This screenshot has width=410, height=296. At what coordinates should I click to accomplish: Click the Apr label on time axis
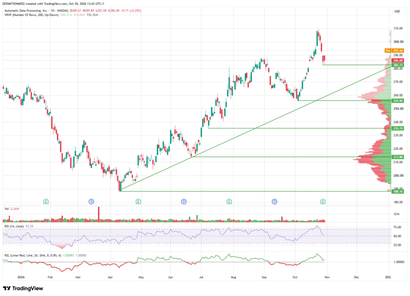click(x=110, y=277)
